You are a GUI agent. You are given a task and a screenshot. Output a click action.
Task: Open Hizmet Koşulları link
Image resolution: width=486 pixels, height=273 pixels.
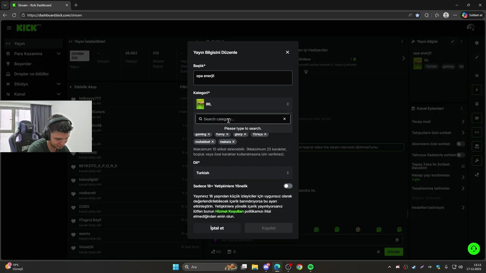pos(229,211)
